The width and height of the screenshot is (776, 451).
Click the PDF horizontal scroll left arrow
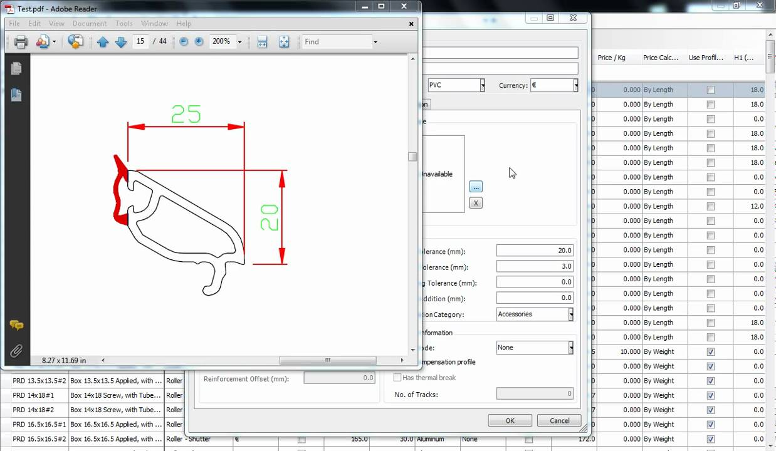point(103,360)
